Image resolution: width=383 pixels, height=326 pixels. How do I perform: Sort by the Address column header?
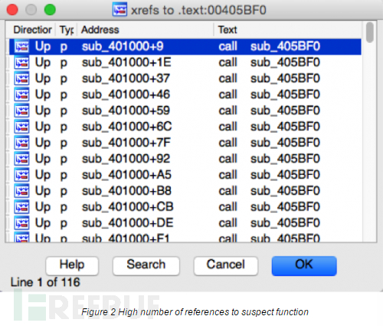(x=146, y=30)
